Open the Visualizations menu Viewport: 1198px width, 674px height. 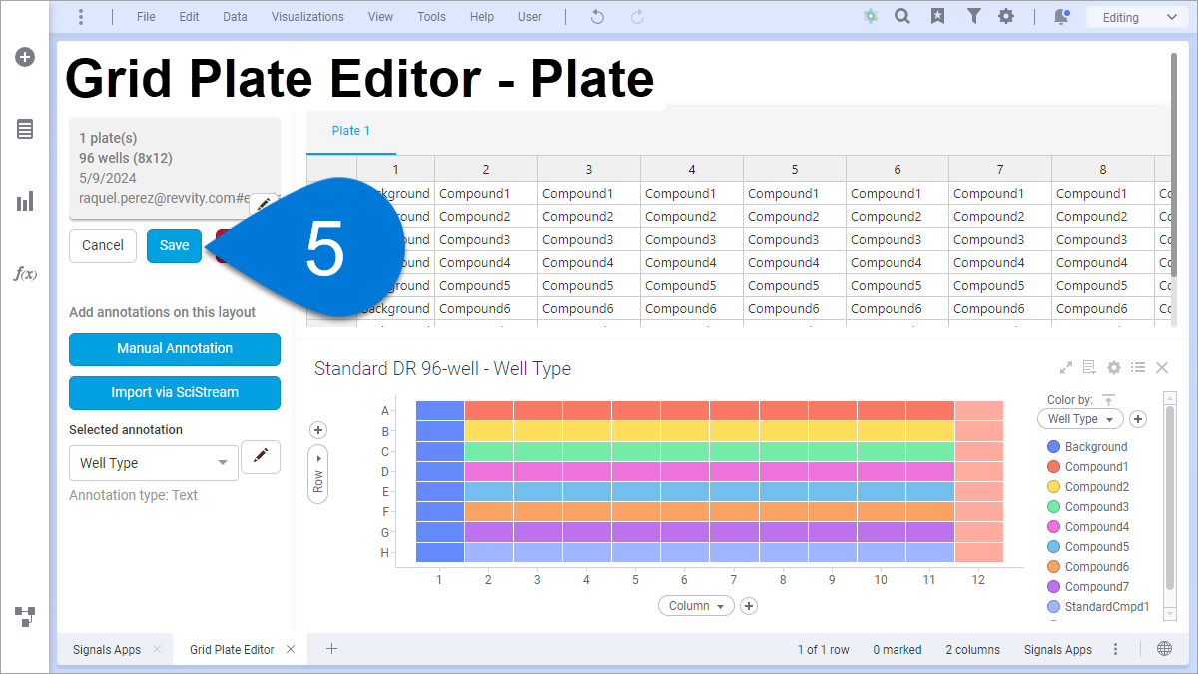coord(307,17)
